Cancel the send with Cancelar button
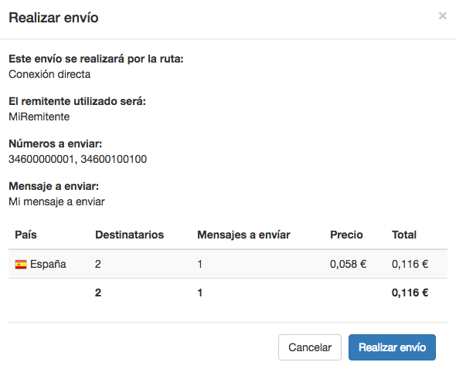Screen dimensions: 456x379 [310, 347]
